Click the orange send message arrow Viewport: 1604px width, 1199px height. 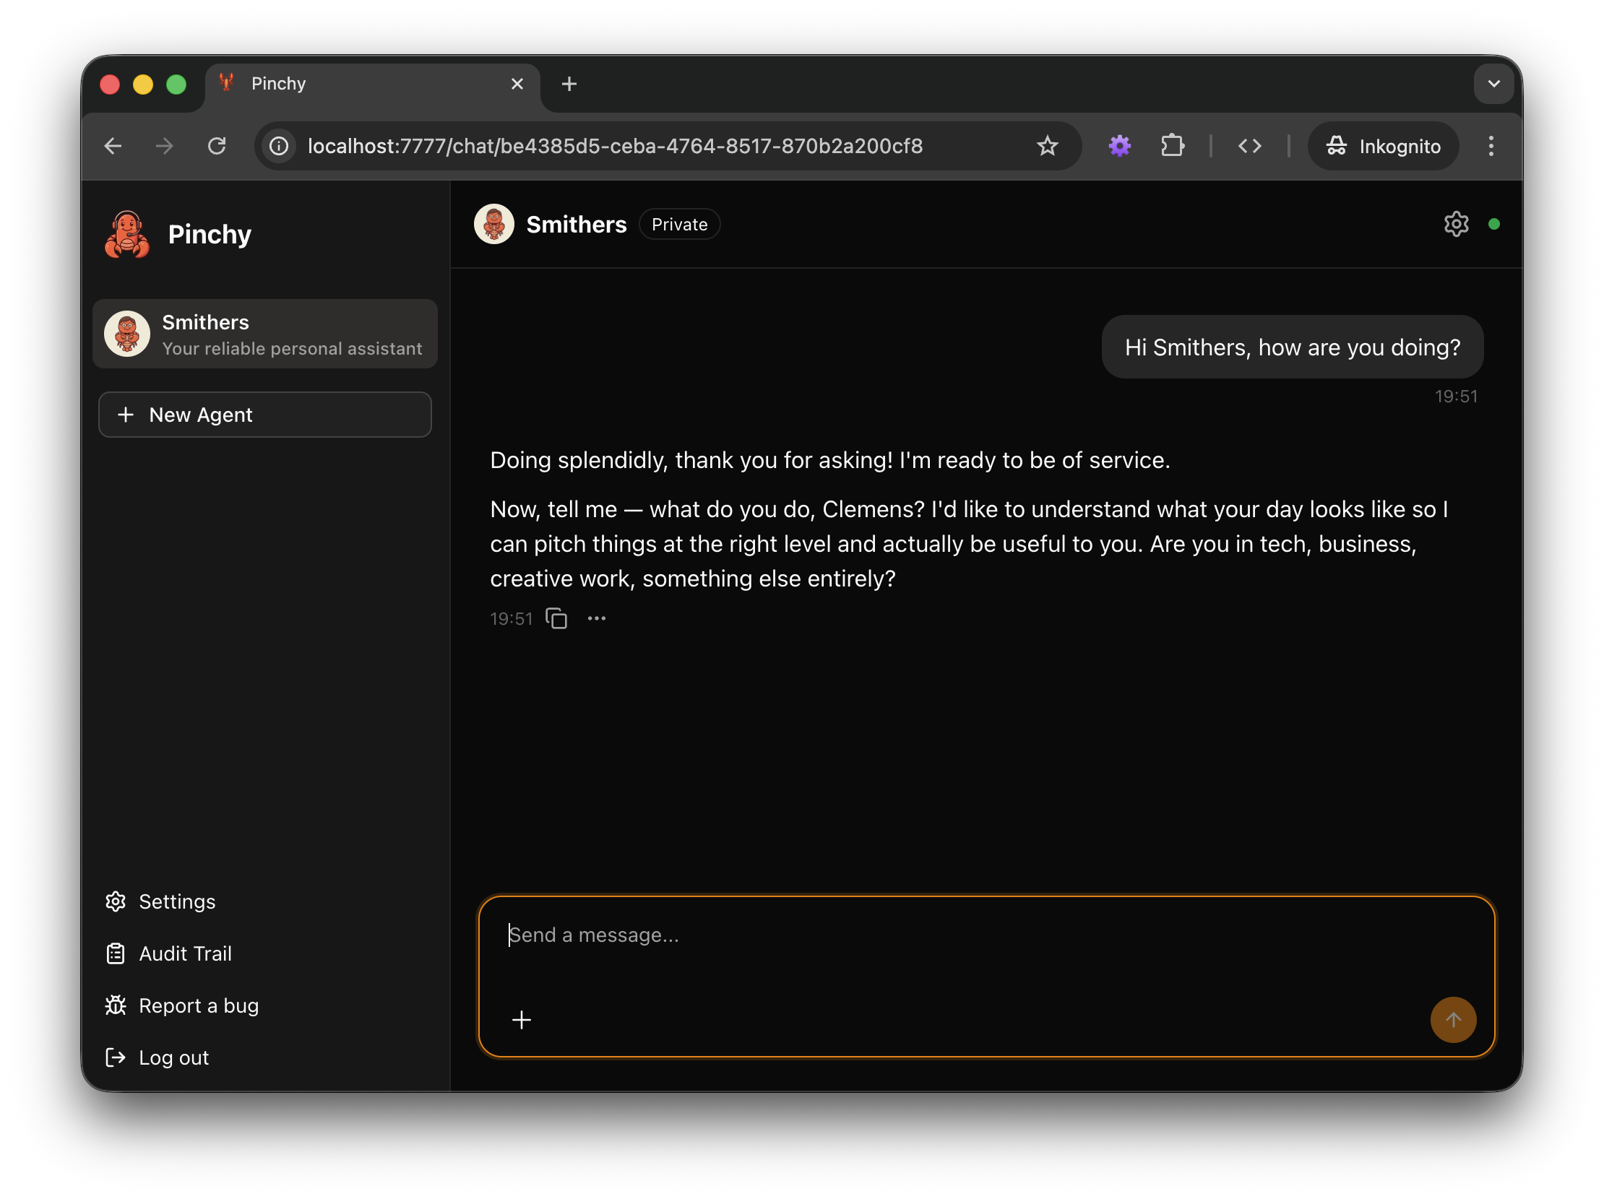pos(1453,1020)
